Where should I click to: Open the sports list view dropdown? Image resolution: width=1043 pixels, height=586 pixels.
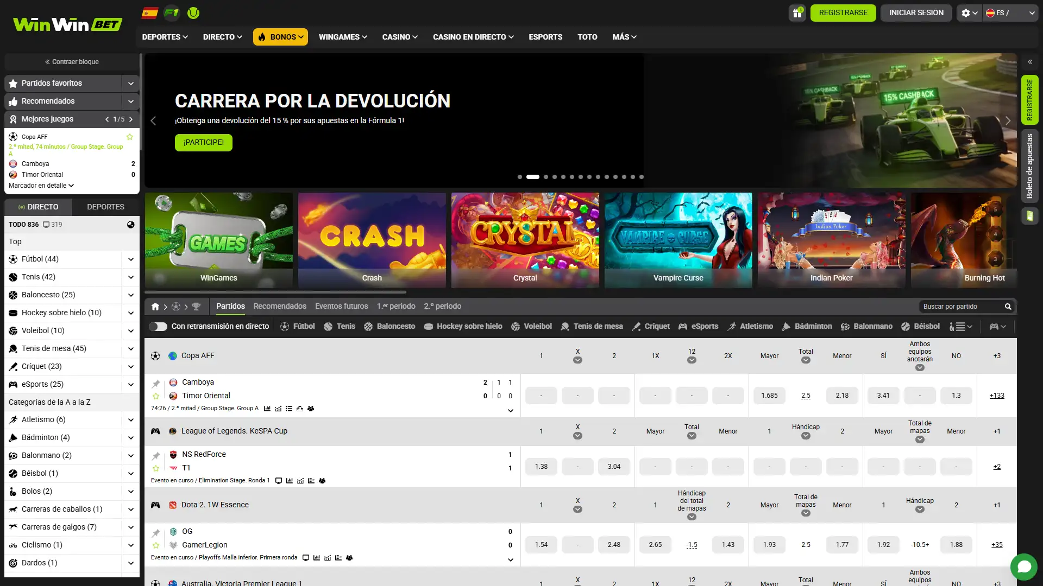click(x=961, y=326)
